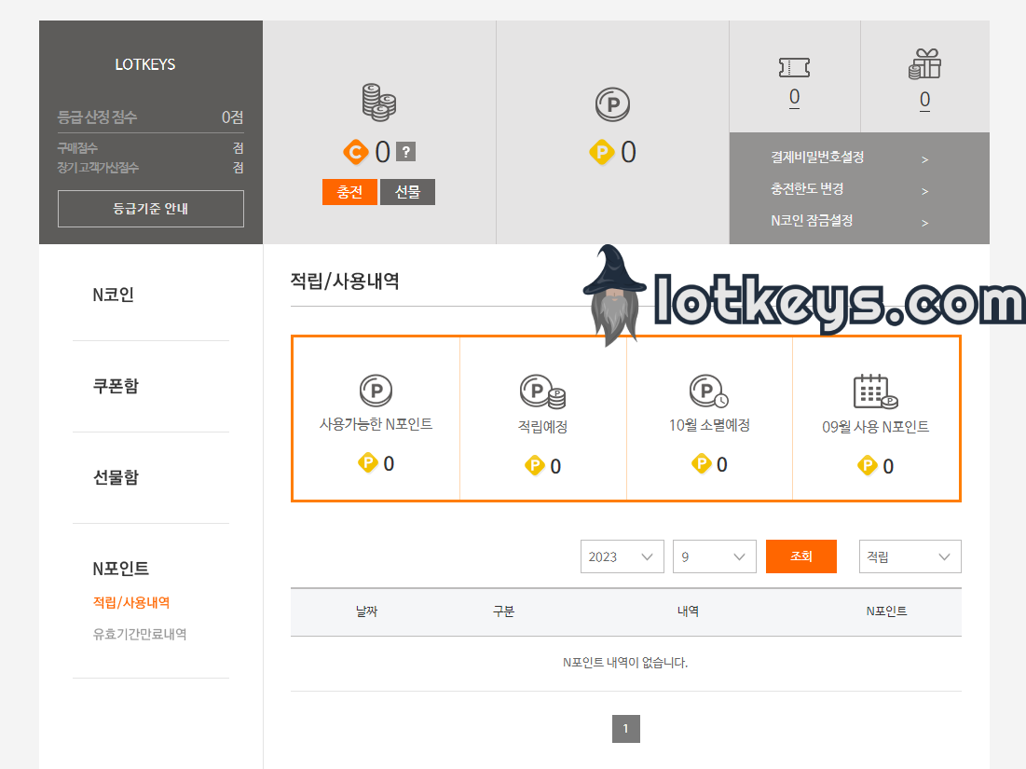The height and width of the screenshot is (769, 1026).
Task: Click the coupon ticket icon
Action: click(794, 67)
